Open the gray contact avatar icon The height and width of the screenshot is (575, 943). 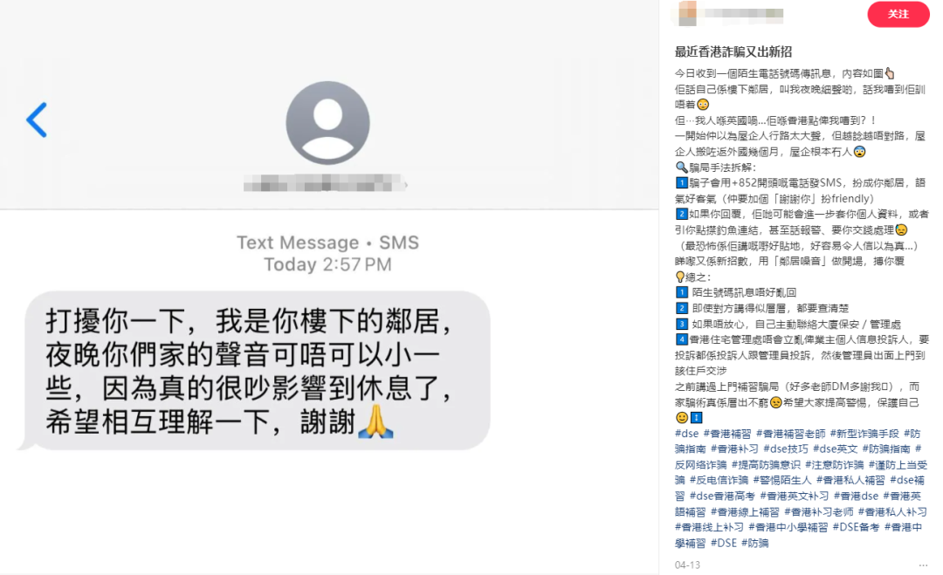coord(327,123)
